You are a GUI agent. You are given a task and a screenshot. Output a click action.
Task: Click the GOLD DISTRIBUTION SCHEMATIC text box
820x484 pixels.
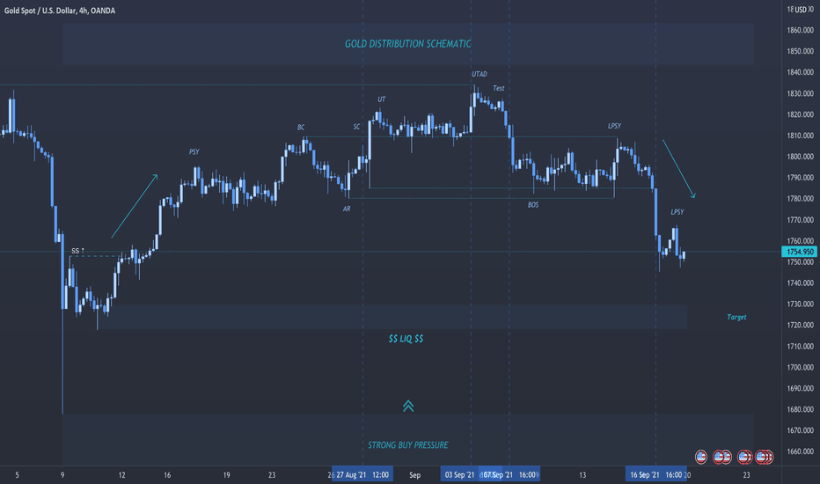[x=408, y=44]
